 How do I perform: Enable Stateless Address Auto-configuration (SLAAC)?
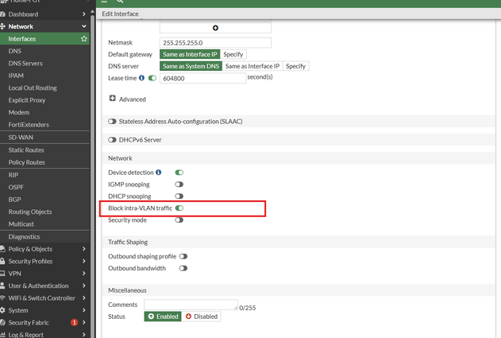point(112,122)
